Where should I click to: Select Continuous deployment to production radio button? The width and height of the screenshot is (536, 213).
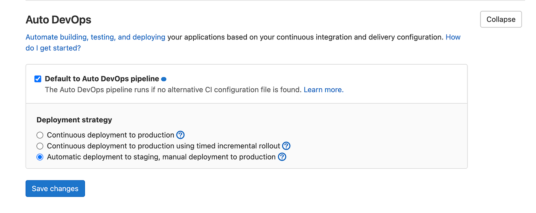pos(40,135)
